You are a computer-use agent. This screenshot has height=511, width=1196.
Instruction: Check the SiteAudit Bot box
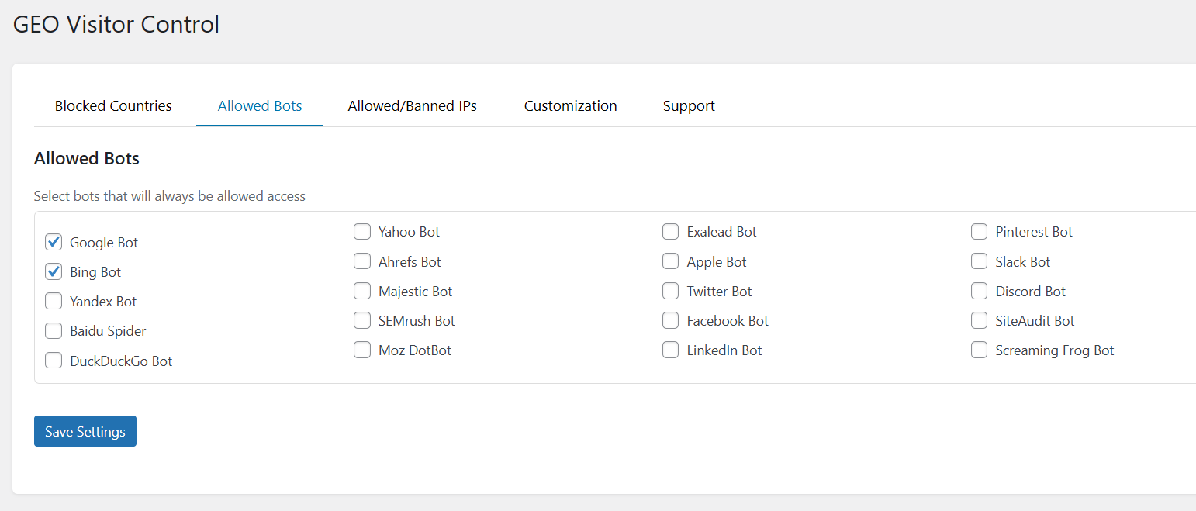980,320
